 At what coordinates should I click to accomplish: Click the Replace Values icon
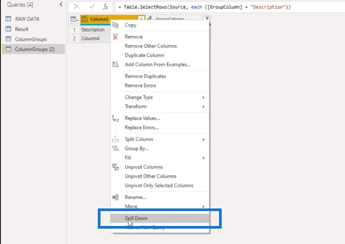pyautogui.click(x=115, y=118)
